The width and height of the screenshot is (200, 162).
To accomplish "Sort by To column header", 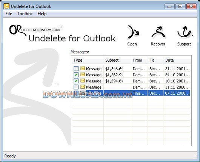I will [155, 60].
